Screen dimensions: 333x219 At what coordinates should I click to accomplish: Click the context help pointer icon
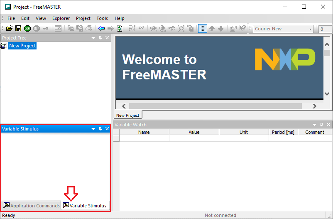click(x=242, y=28)
